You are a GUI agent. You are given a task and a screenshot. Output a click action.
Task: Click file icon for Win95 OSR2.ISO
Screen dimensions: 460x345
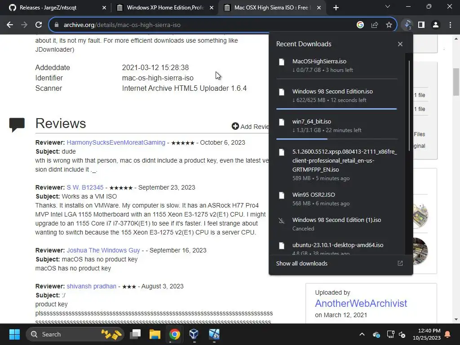[x=282, y=195]
